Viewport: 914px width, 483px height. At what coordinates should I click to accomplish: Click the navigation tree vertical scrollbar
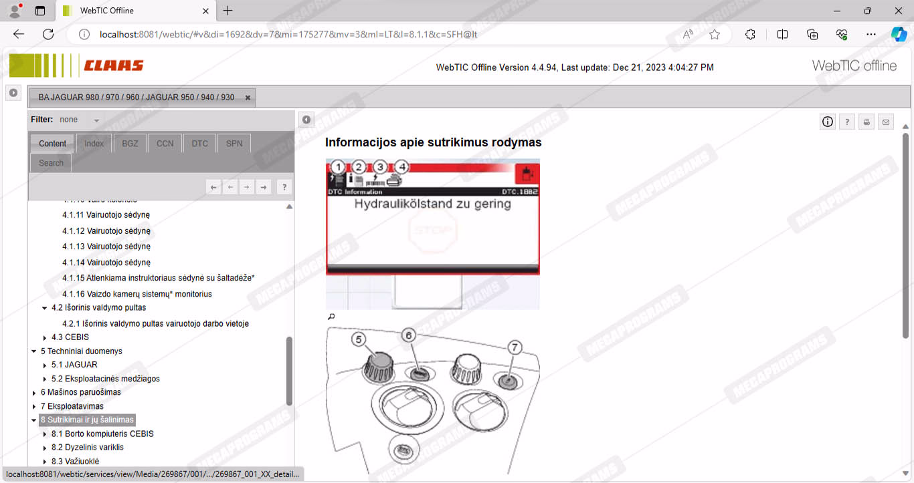pyautogui.click(x=289, y=371)
